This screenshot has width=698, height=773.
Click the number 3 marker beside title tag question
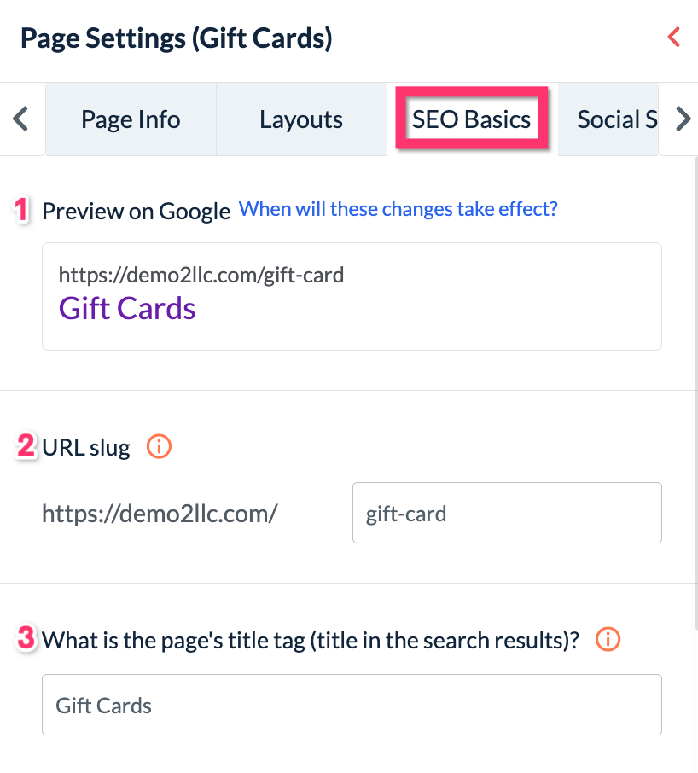[27, 639]
